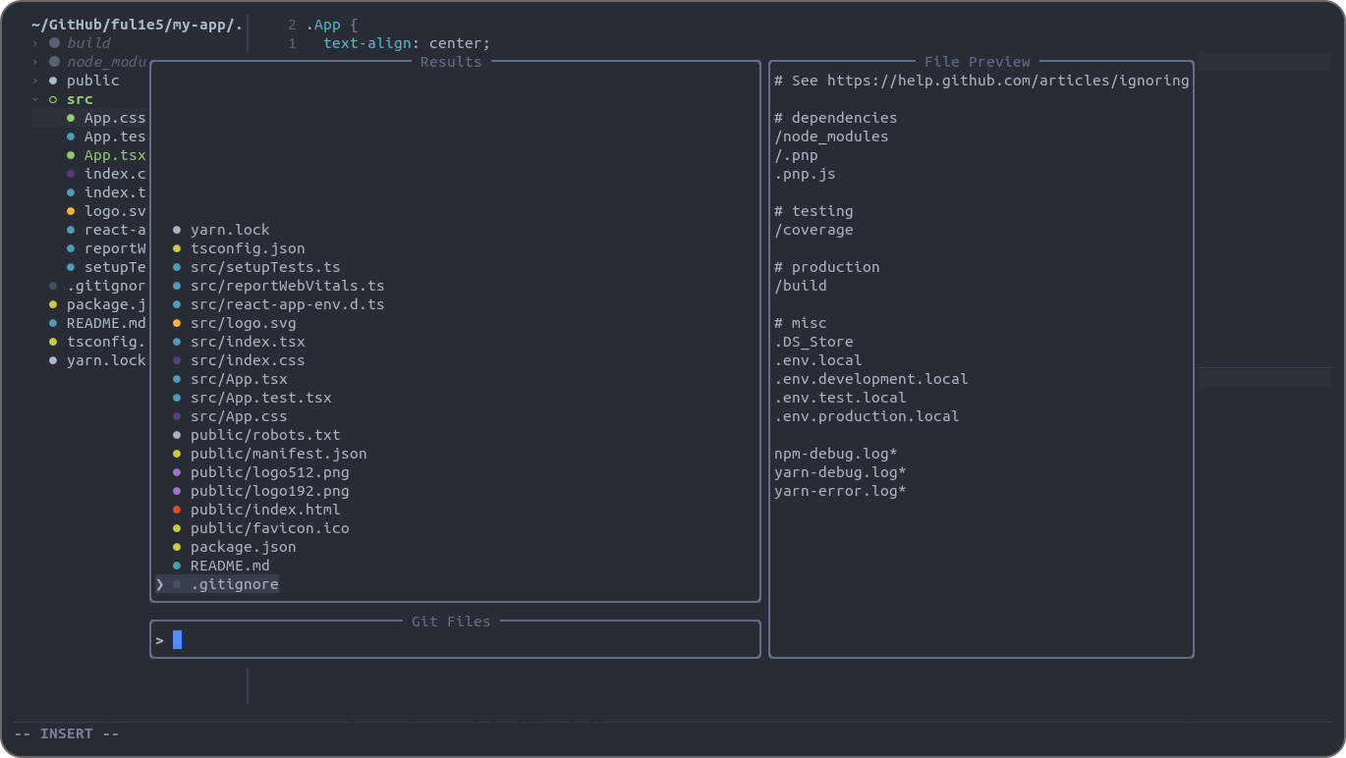1346x758 pixels.
Task: Click the folder icon beside public in tree
Action: (53, 81)
